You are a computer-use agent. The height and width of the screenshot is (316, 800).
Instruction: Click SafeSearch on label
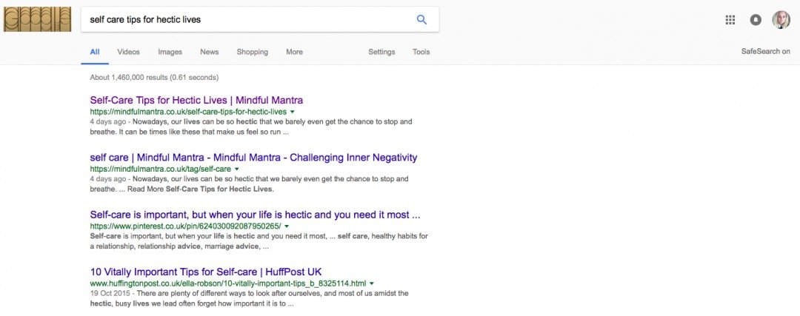pos(766,52)
